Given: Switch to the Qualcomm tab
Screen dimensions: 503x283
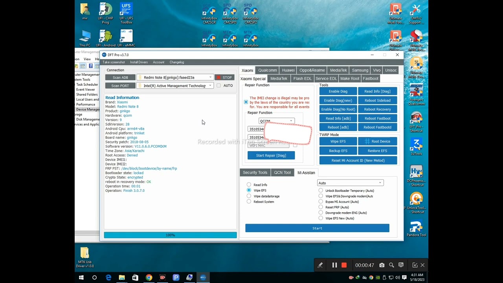Looking at the screenshot, I should (x=268, y=70).
